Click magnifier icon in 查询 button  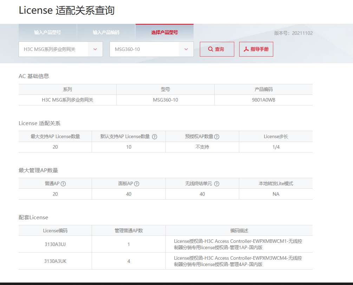click(210, 49)
